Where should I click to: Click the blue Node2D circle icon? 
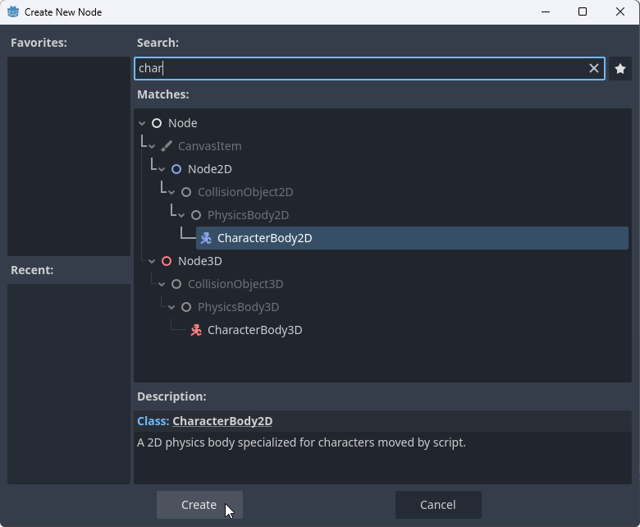tap(176, 169)
